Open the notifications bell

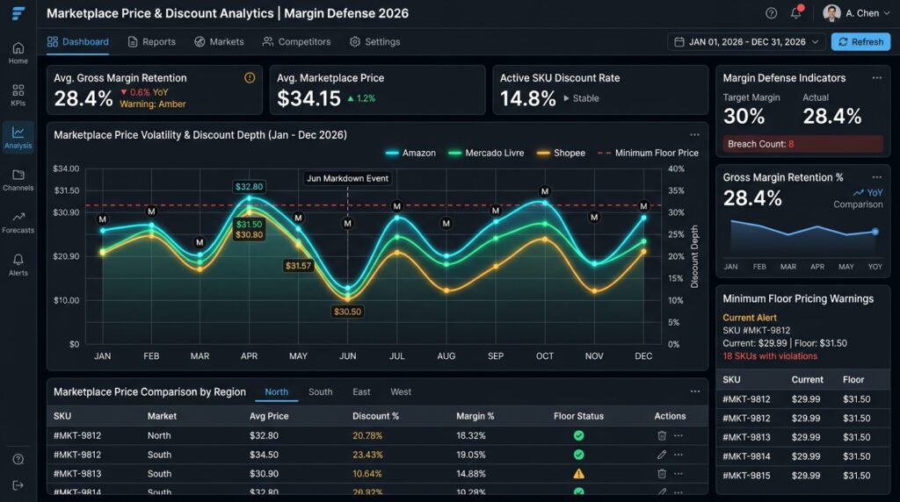click(796, 12)
